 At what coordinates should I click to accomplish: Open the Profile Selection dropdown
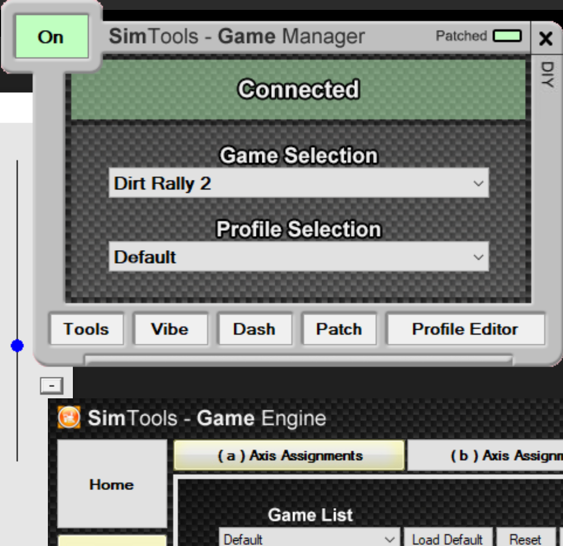(299, 257)
